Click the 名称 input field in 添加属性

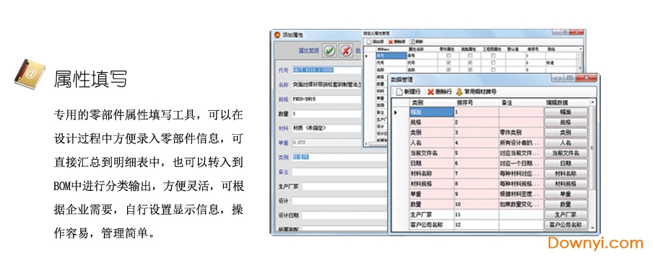tap(326, 85)
